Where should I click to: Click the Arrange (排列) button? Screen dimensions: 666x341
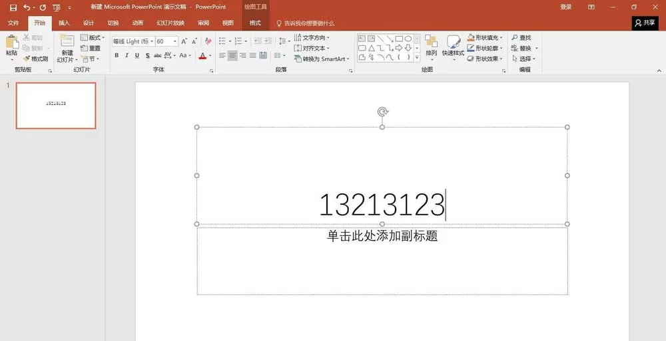click(x=431, y=47)
